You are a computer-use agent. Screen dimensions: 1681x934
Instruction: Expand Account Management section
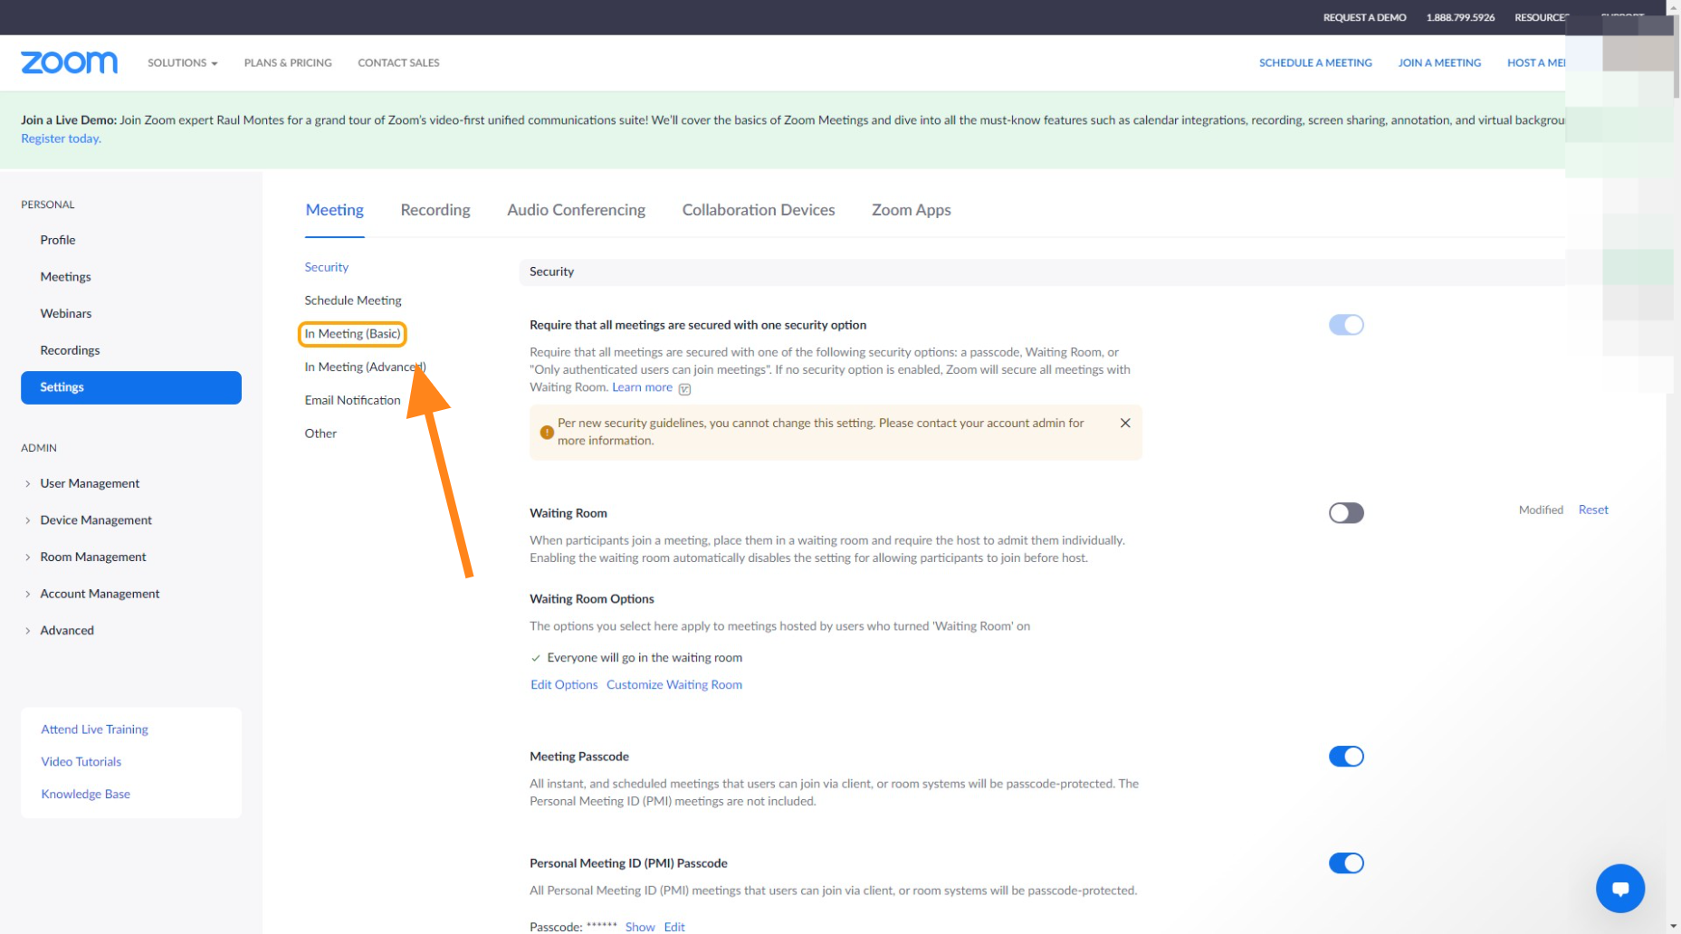(99, 594)
